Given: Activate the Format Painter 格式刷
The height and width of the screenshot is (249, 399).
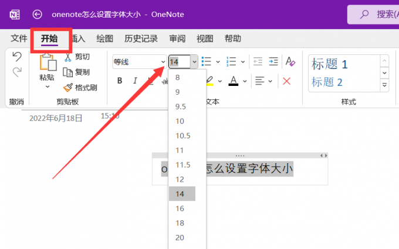Looking at the screenshot, I should [67, 88].
